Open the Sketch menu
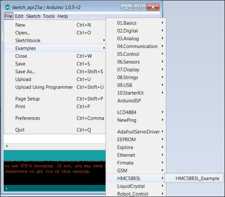Screen dimensions: 225x197 tap(33, 16)
